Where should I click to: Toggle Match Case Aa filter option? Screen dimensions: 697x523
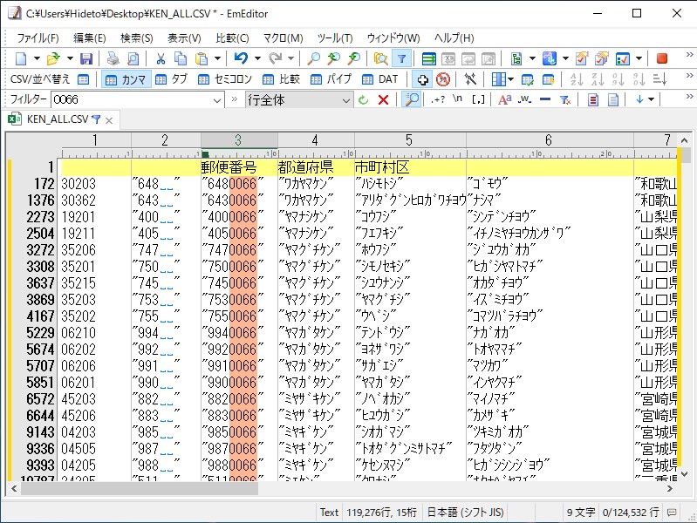(x=504, y=100)
